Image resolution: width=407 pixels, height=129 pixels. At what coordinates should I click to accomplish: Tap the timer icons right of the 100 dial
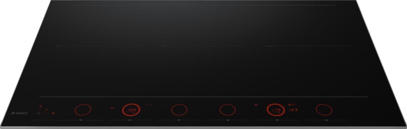pyautogui.click(x=148, y=105)
